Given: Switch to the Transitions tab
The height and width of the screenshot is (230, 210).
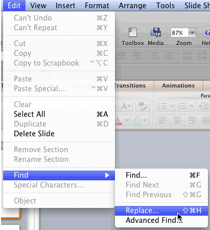Looking at the screenshot, I should click(x=130, y=86).
